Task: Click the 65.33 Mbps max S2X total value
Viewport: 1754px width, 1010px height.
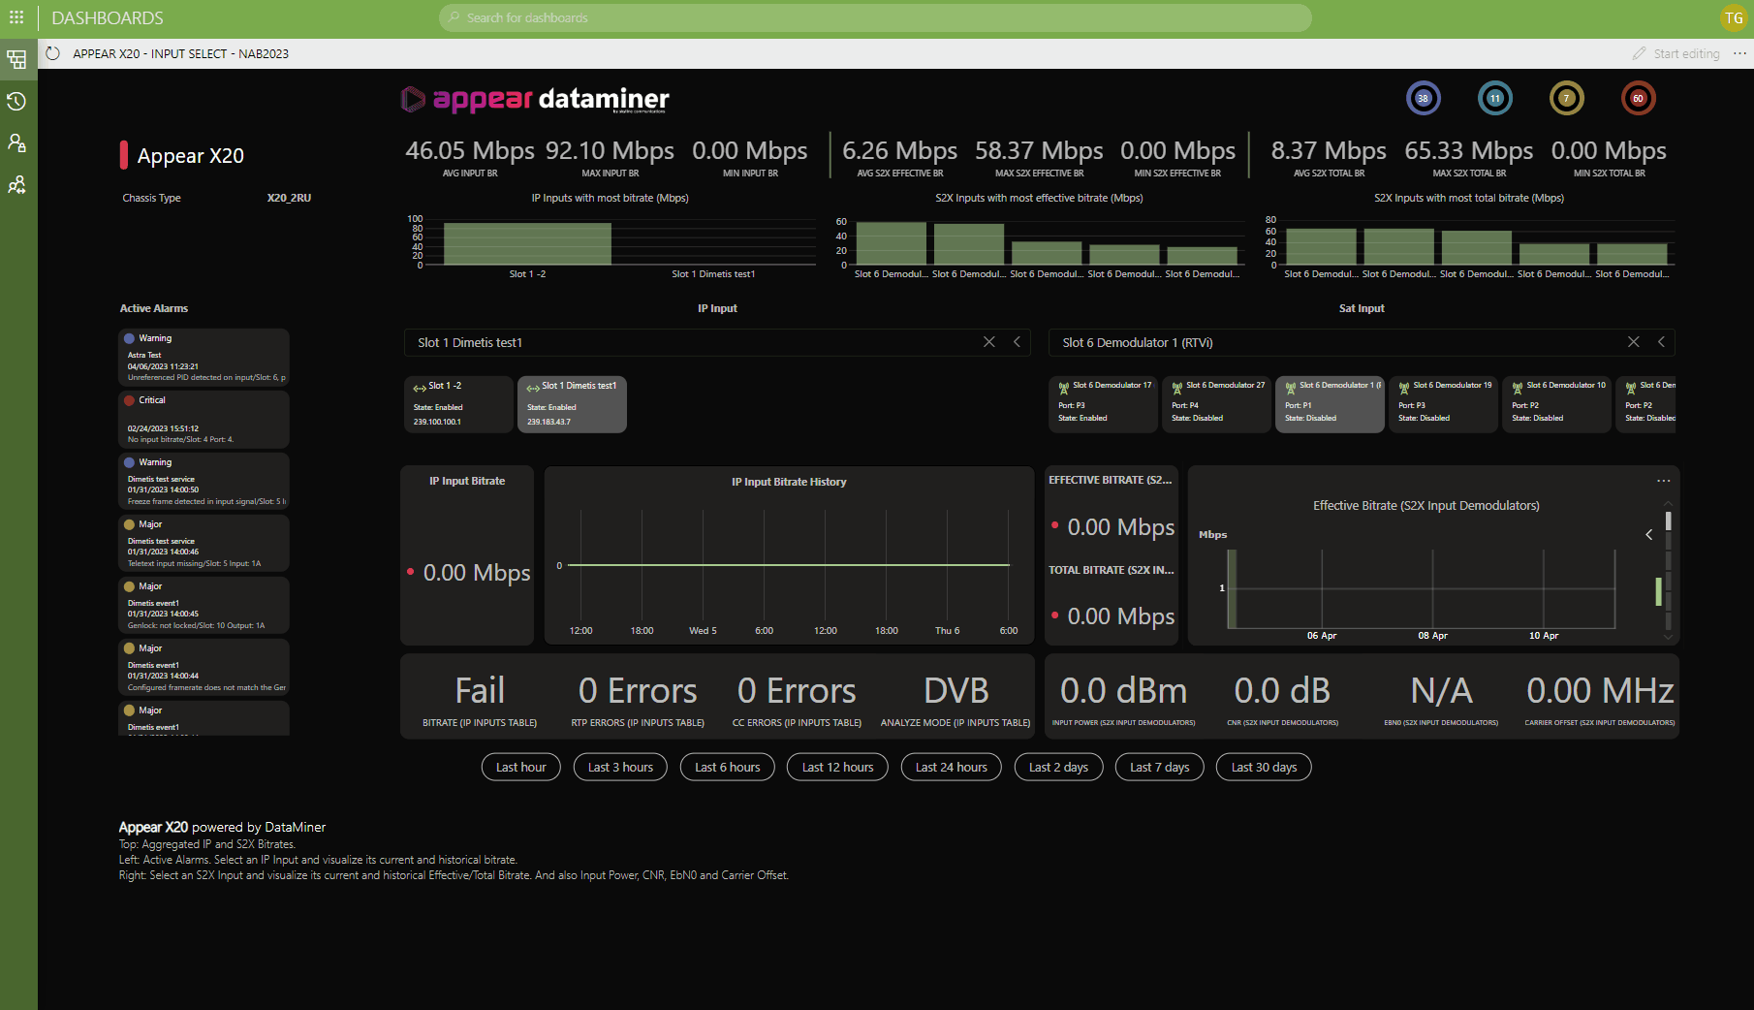Action: (x=1469, y=150)
